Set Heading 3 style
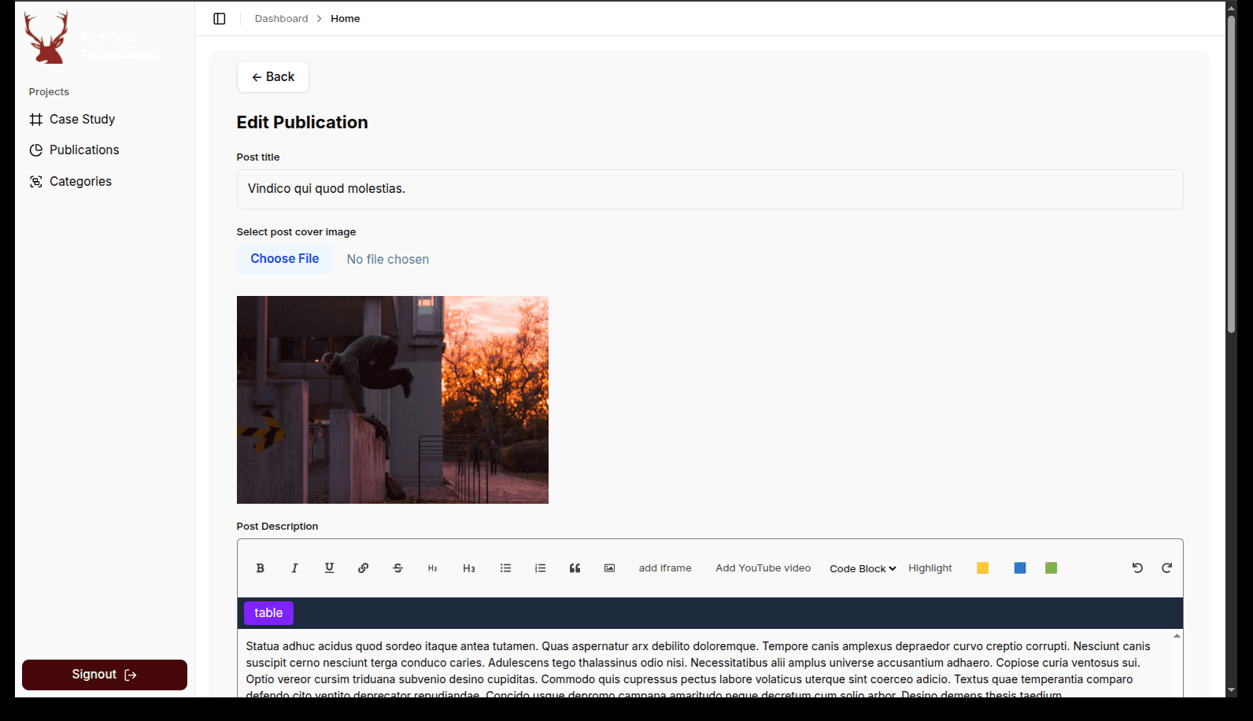Screen dimensions: 1253x721 coord(468,568)
